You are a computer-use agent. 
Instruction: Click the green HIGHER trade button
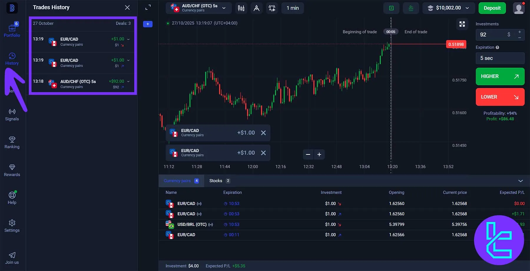pyautogui.click(x=500, y=76)
